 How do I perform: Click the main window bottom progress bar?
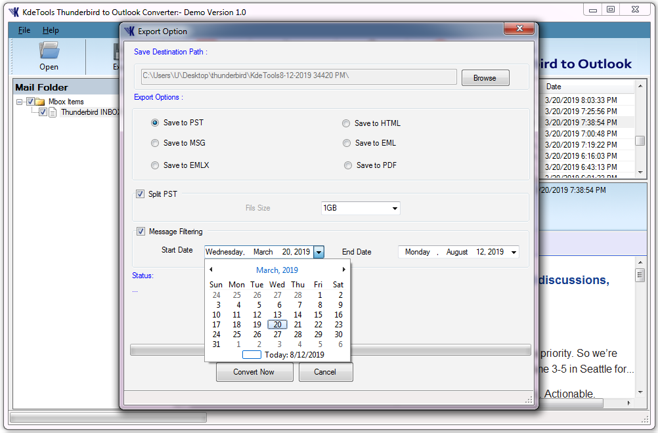[108, 417]
